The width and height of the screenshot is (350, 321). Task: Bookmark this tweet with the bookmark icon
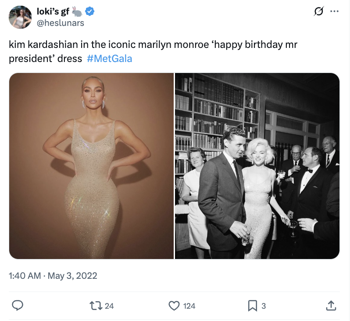pyautogui.click(x=253, y=306)
